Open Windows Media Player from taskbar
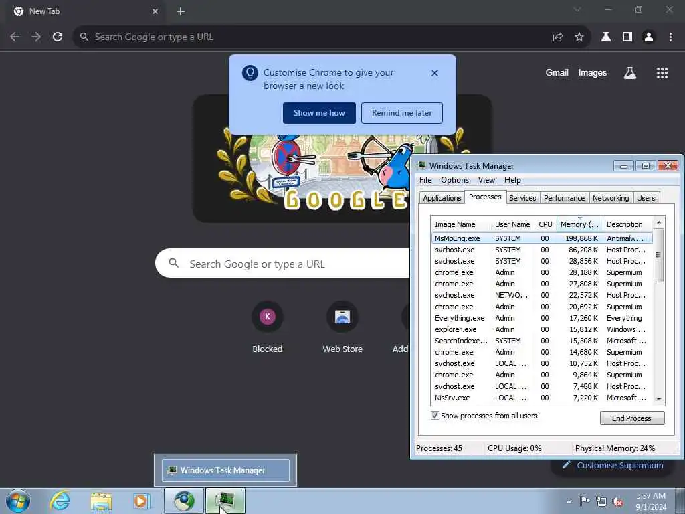The height and width of the screenshot is (514, 685). [x=142, y=501]
